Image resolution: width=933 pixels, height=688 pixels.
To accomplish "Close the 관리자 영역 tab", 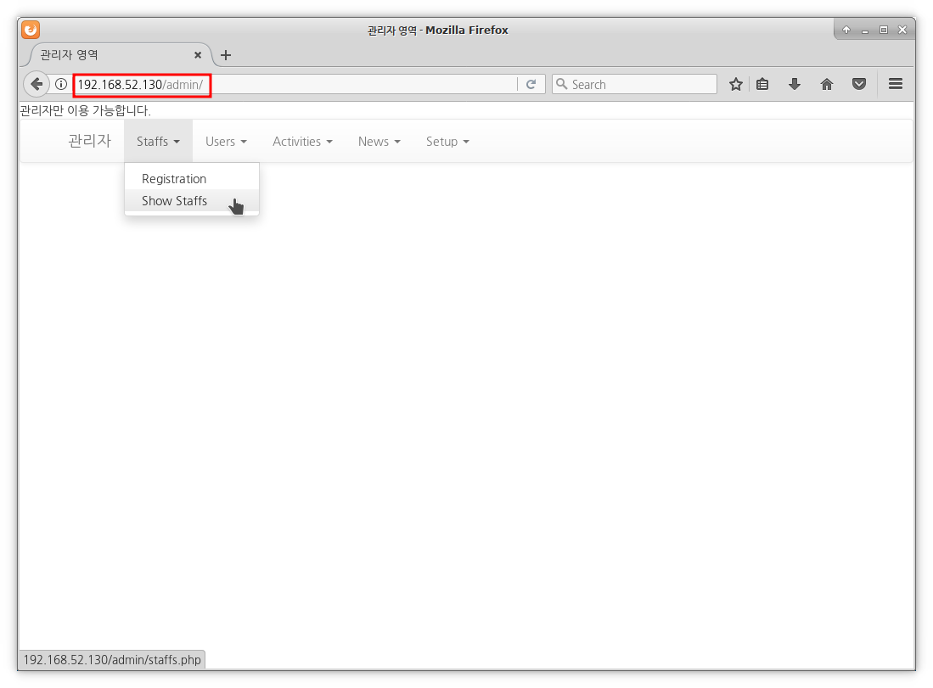I will point(198,55).
